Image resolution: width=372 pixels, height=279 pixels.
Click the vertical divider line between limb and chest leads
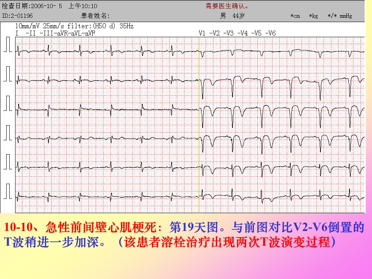pos(199,125)
